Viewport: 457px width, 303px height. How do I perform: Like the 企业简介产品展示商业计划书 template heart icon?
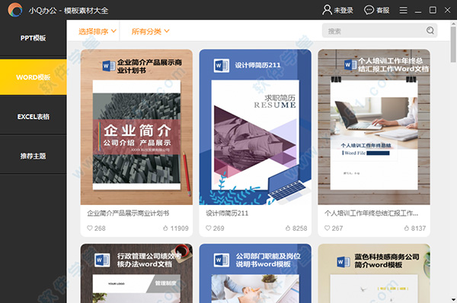pyautogui.click(x=90, y=228)
